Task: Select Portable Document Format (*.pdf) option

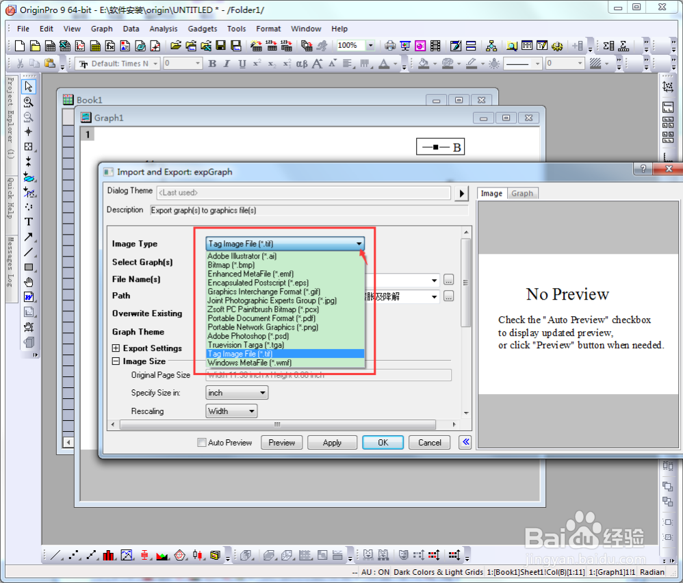Action: 285,318
